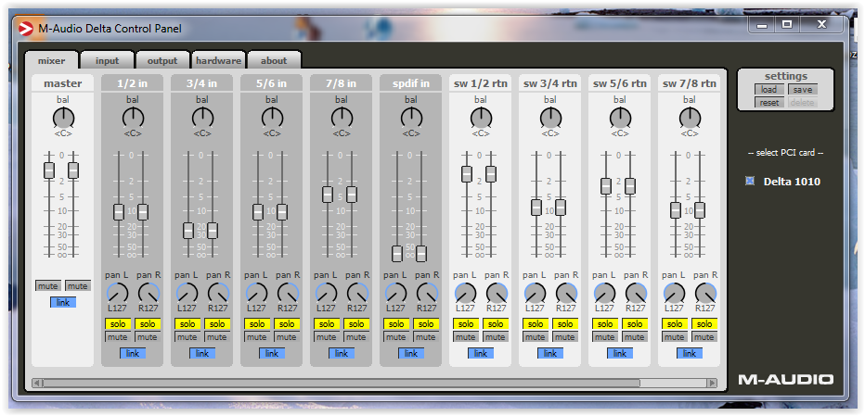Viewport: 865px width, 416px height.
Task: Click the spdif in pan R knob
Action: pyautogui.click(x=427, y=294)
